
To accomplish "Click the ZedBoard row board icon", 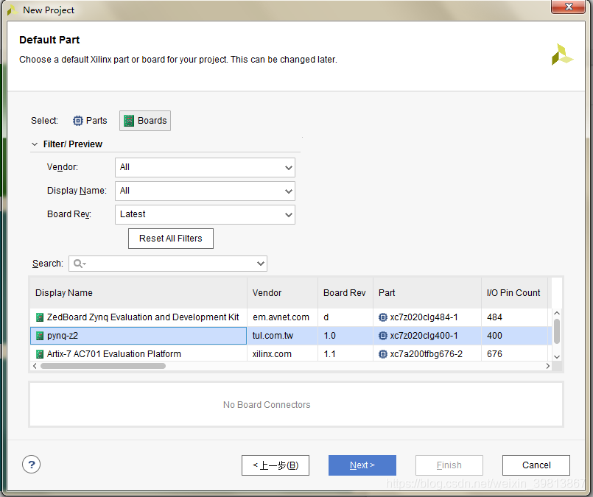I will click(x=40, y=317).
